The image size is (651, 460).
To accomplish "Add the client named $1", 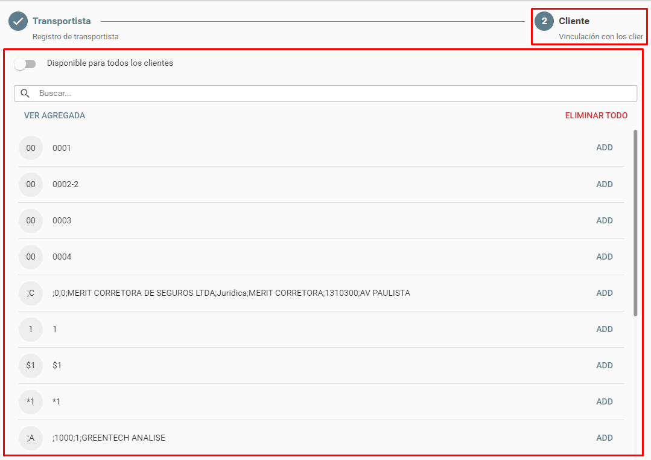I will (605, 365).
